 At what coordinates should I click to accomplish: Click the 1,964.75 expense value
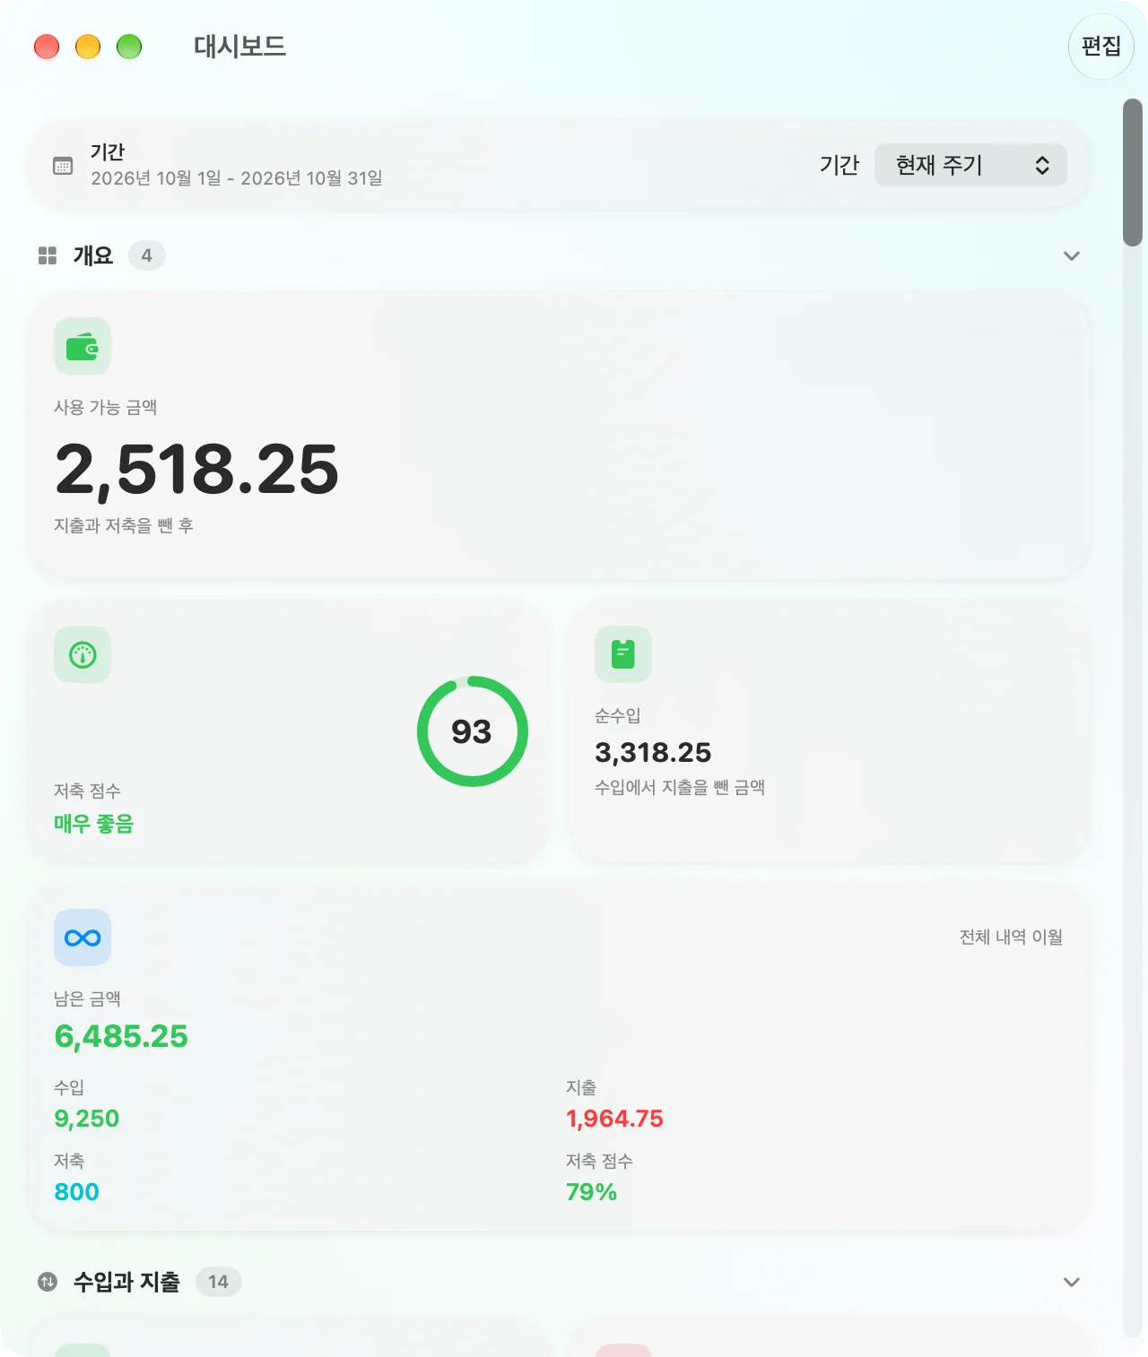[x=614, y=1119]
